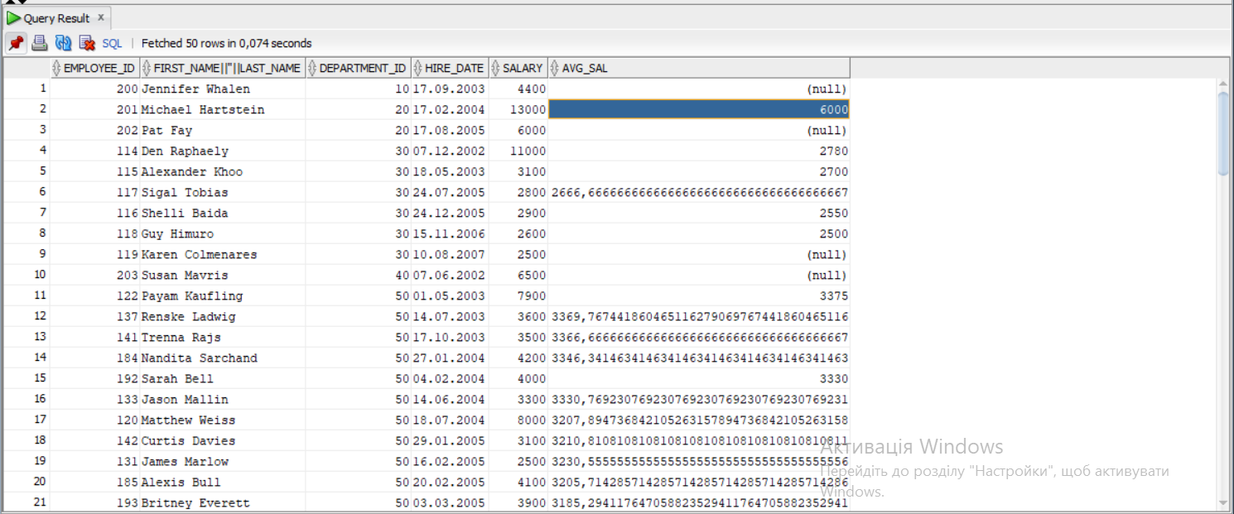Select the cell Alexis Bull
The image size is (1234, 514).
[222, 482]
